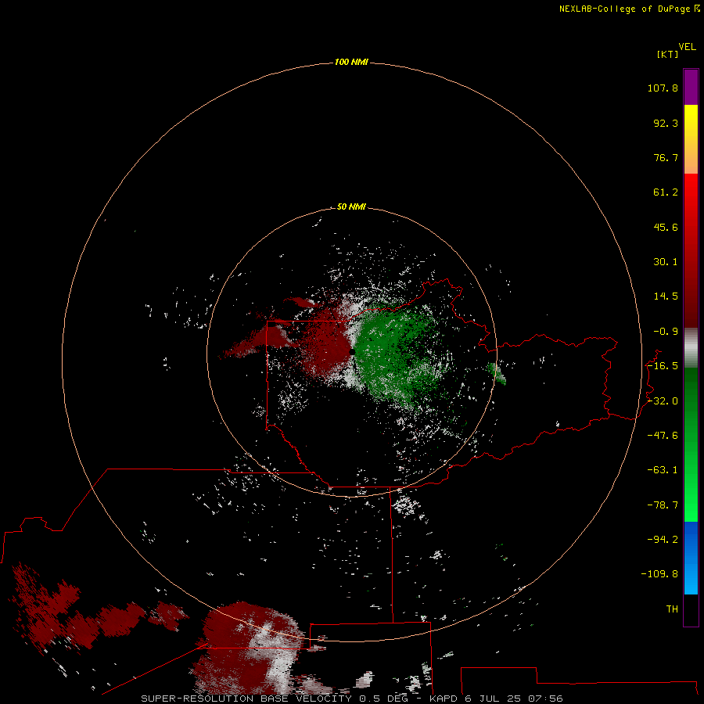Click the -47.6 legend value
This screenshot has width=704, height=704.
tap(663, 436)
